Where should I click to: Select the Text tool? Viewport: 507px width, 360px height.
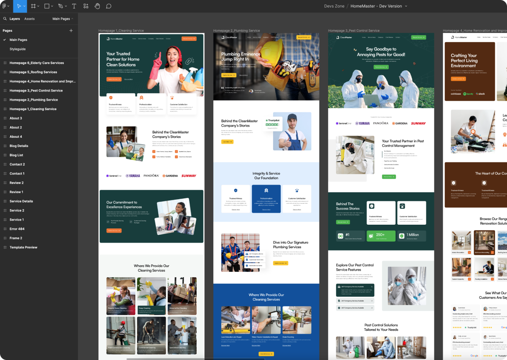pyautogui.click(x=74, y=6)
